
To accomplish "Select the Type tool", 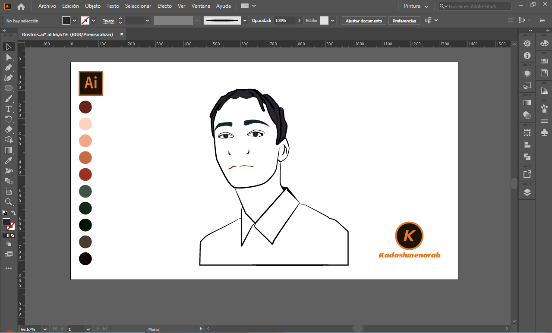I will coord(8,109).
